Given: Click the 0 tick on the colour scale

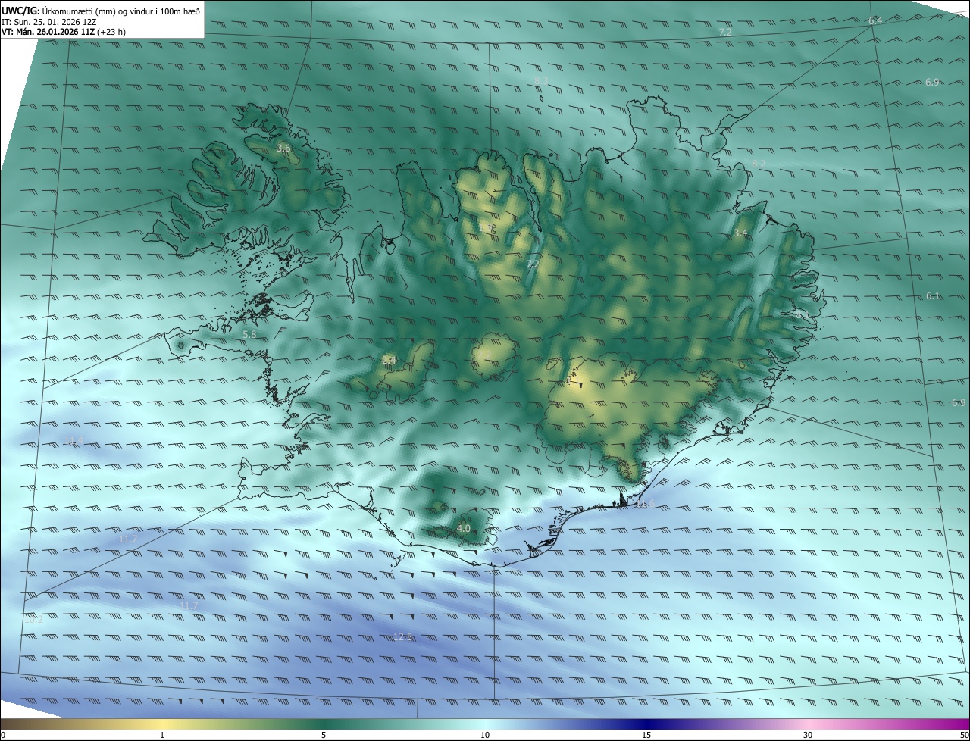Looking at the screenshot, I should pyautogui.click(x=2, y=735).
